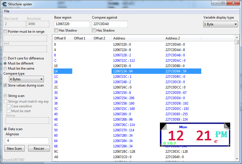
Task: Click the Structure spider application icon
Action: (x=4, y=4)
